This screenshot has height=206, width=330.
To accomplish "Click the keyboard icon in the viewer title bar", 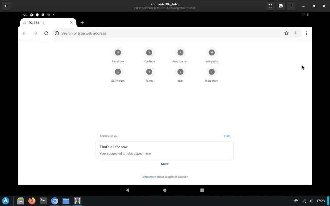I will click(280, 6).
